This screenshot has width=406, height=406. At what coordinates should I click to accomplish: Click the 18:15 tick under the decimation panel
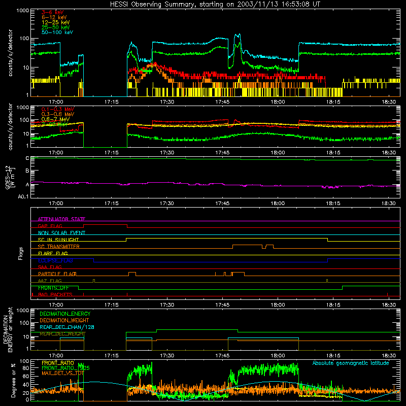(333, 356)
